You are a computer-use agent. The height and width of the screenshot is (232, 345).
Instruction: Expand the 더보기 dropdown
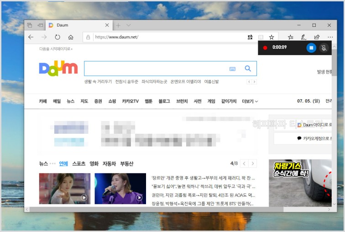pos(250,101)
